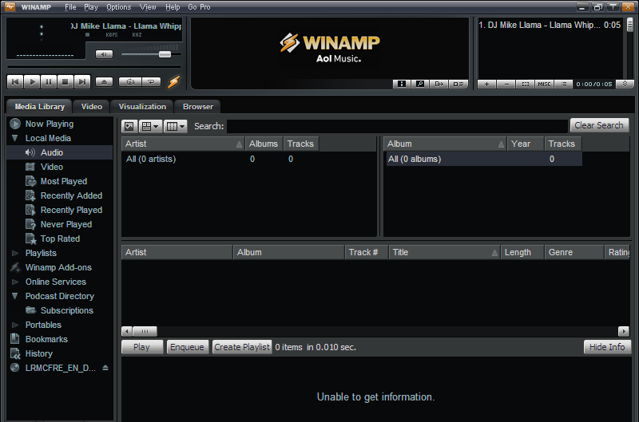This screenshot has width=639, height=422.
Task: Toggle repeat mode
Action: point(151,82)
